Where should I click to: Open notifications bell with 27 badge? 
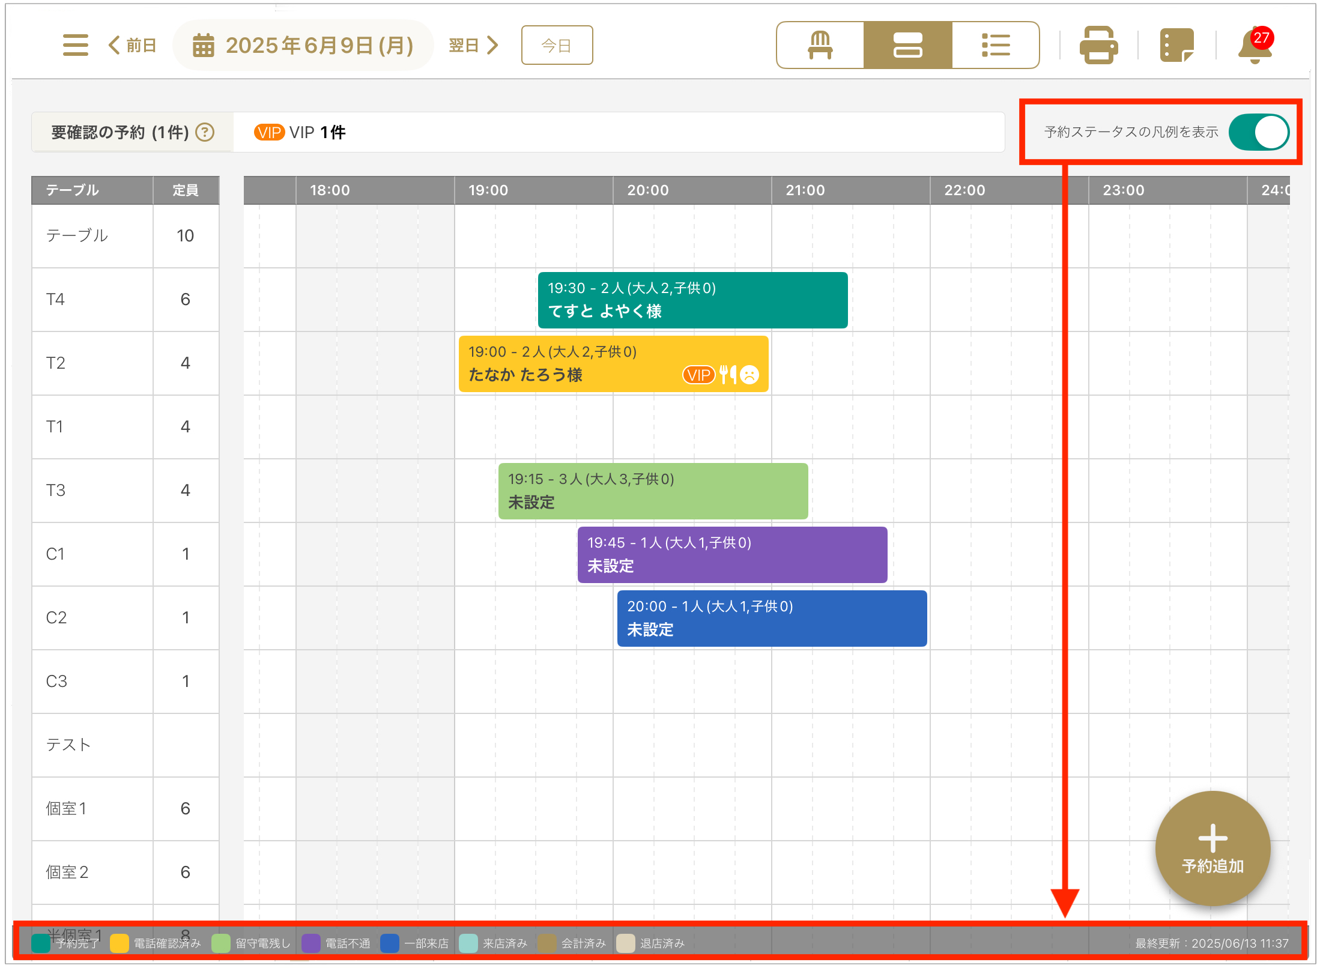(1255, 46)
